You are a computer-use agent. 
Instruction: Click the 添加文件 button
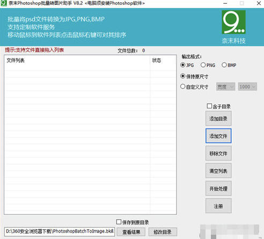[x=218, y=136]
